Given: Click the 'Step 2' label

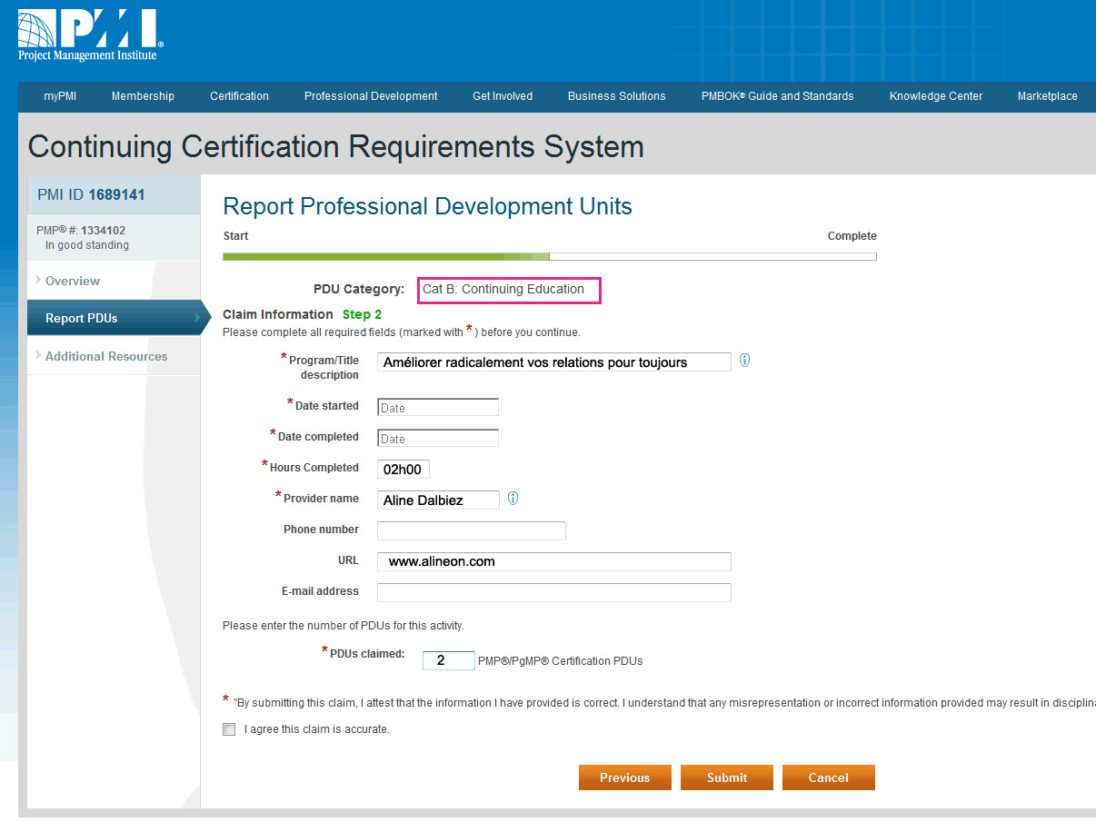Looking at the screenshot, I should click(x=362, y=314).
